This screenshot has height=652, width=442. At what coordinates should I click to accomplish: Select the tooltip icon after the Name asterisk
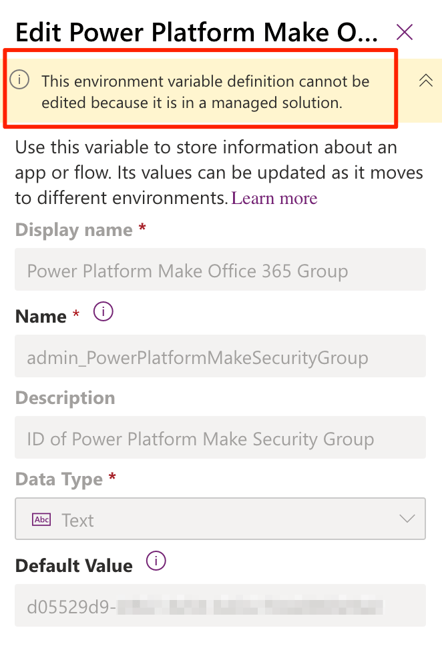[x=103, y=311]
